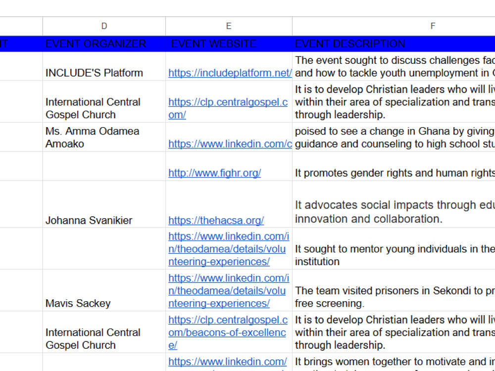The image size is (495, 371).
Task: Select the gender rights description cell
Action: coord(394,166)
